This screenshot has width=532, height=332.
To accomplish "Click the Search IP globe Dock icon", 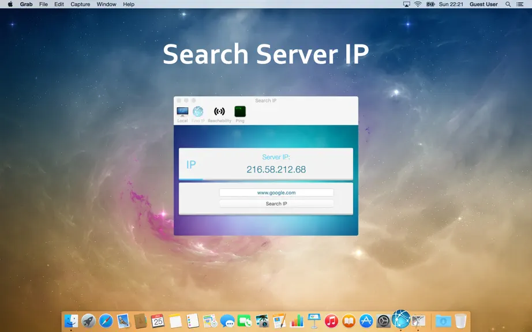I will tap(400, 319).
